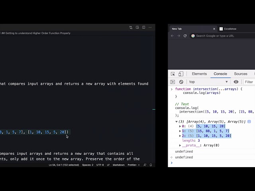Open the Sources panel in DevTools
The image size is (255, 191).
(241, 74)
